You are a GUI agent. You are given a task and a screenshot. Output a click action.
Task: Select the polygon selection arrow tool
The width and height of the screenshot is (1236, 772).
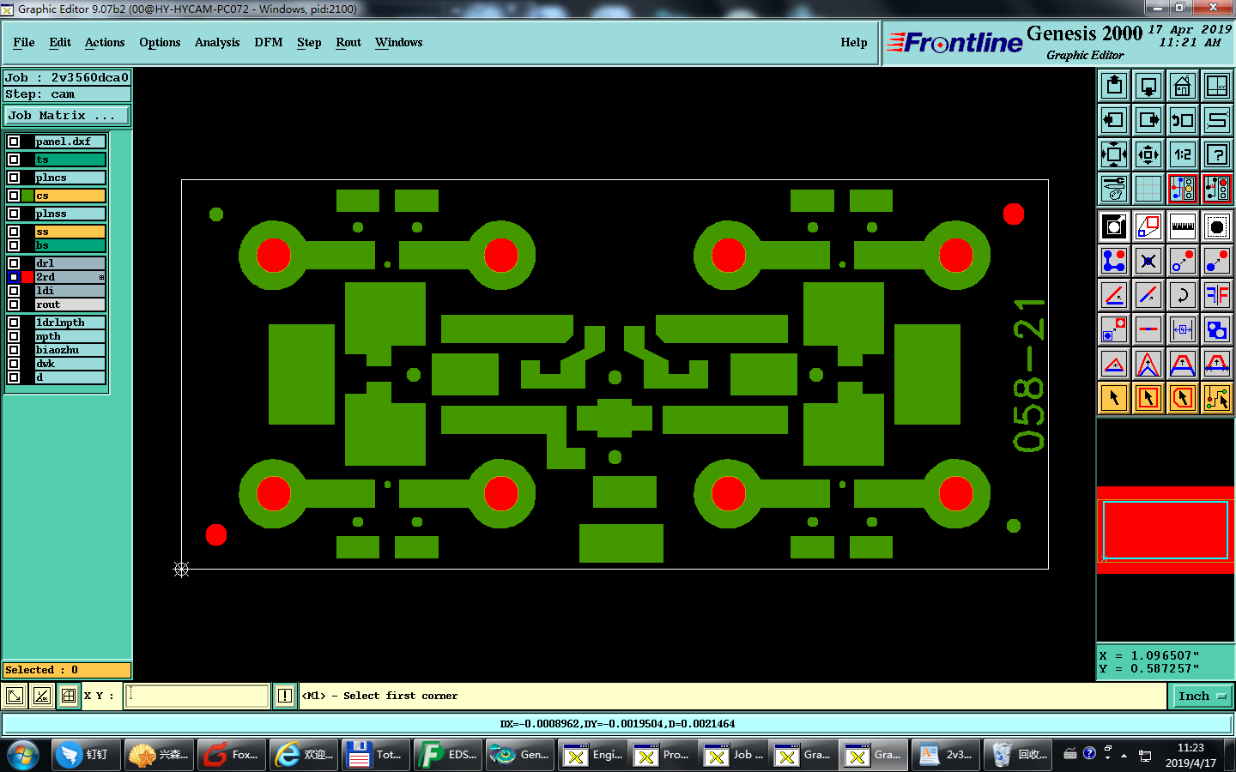pyautogui.click(x=1183, y=398)
